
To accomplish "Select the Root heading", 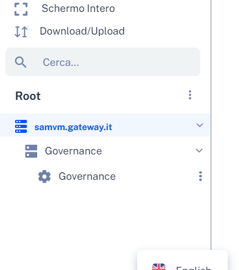I will pos(28,96).
